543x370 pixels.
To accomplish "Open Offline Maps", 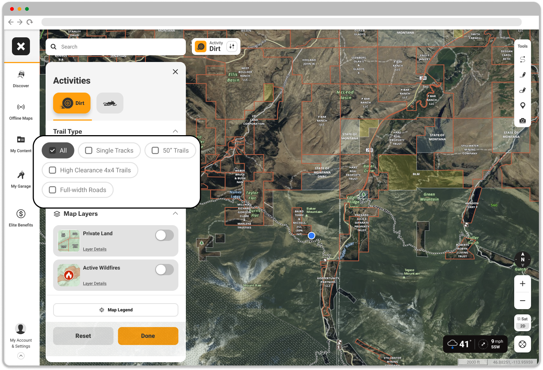I will point(21,112).
